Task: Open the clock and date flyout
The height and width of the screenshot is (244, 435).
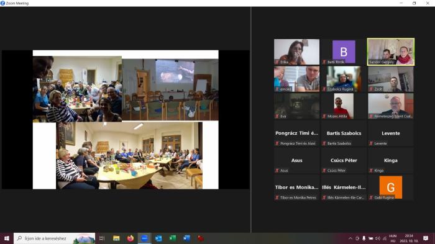Action: [409, 238]
